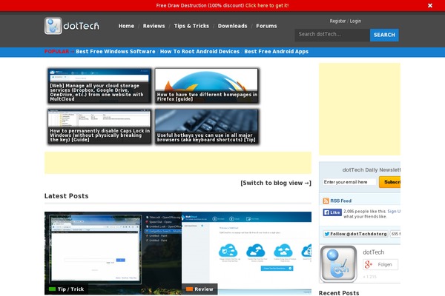The width and height of the screenshot is (445, 296).
Task: Click Switch to blog view link
Action: [276, 183]
